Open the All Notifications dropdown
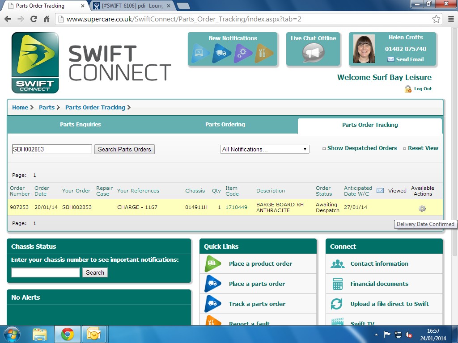Image resolution: width=458 pixels, height=343 pixels. (x=264, y=149)
